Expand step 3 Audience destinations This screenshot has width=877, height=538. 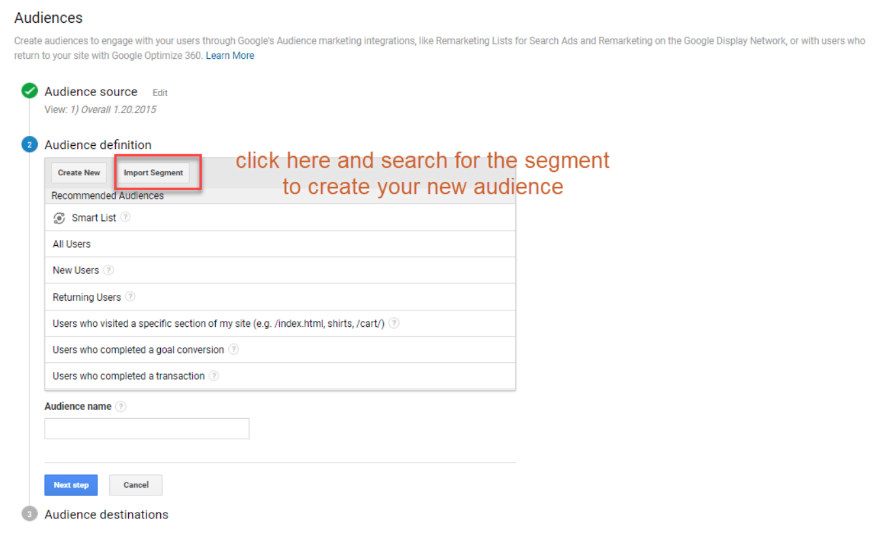tap(29, 514)
